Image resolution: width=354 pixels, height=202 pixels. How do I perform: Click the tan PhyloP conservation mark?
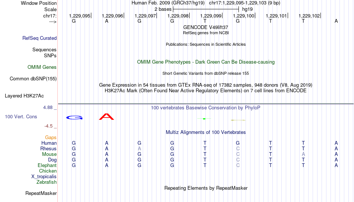tap(238, 120)
